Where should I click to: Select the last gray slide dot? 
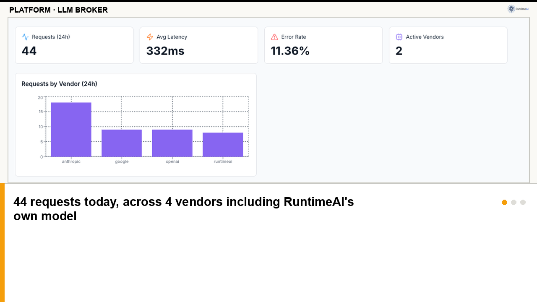coord(523,203)
